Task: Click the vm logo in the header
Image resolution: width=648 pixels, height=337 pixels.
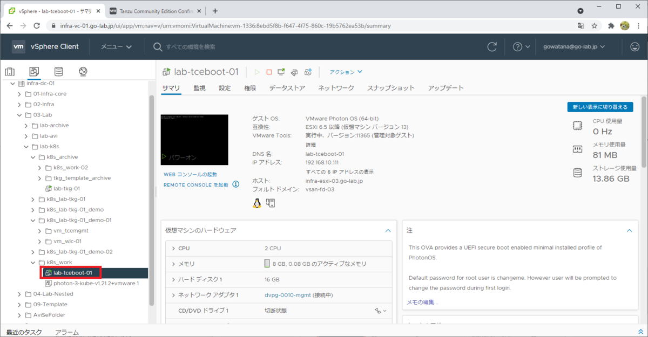Action: (x=18, y=47)
